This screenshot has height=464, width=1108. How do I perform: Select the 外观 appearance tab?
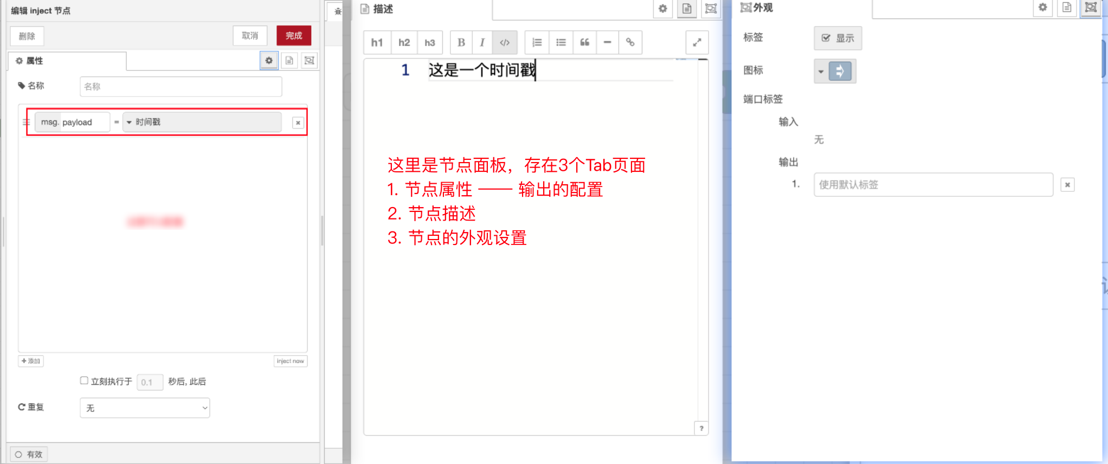(757, 8)
